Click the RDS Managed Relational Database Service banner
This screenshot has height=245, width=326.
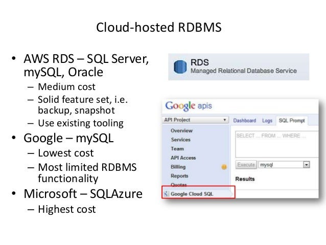pyautogui.click(x=239, y=67)
